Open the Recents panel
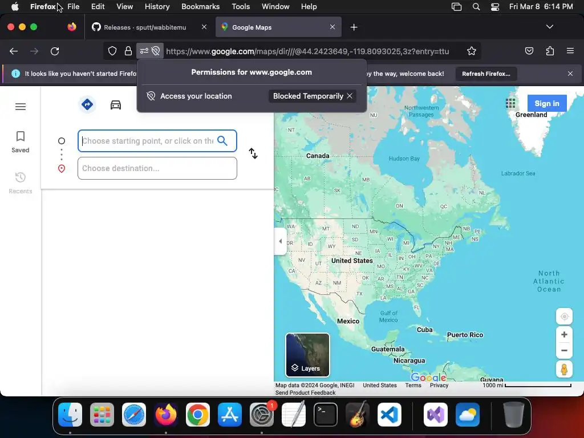584x438 pixels. (21, 183)
